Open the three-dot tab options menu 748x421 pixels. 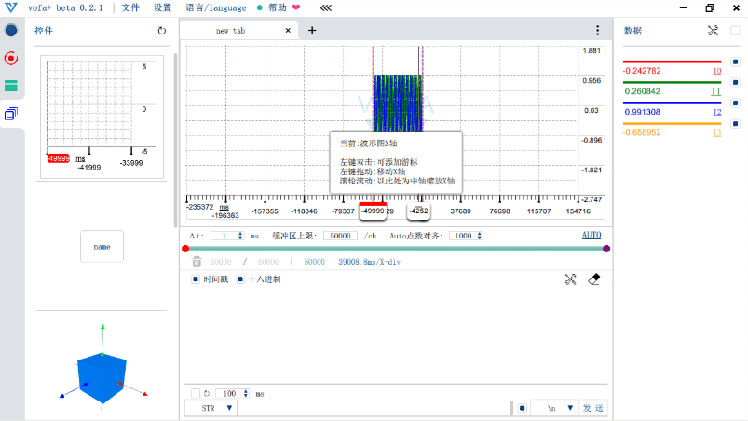597,30
